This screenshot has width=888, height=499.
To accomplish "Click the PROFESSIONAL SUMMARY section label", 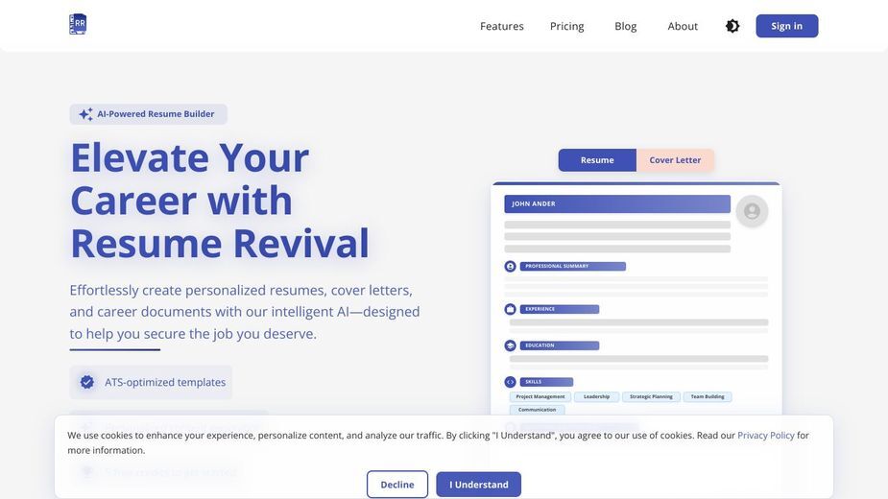I will (572, 266).
